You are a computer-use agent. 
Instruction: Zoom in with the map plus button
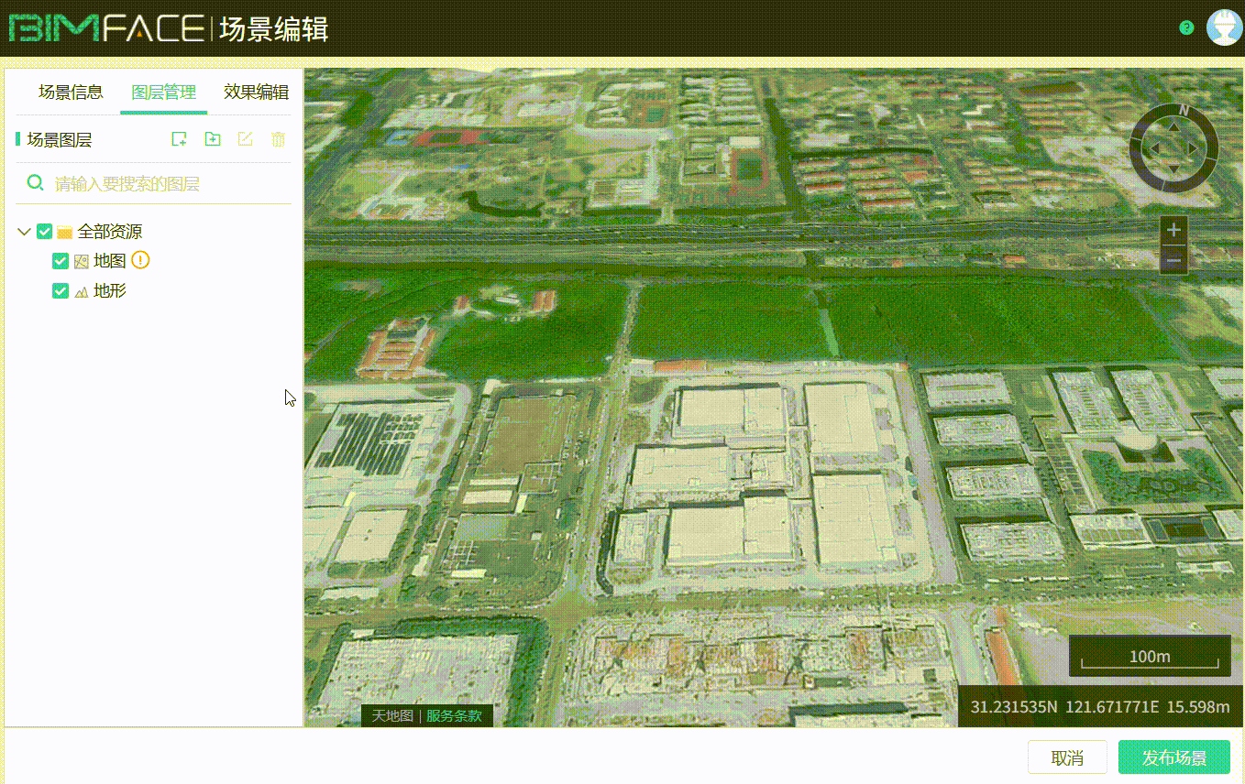coord(1173,230)
